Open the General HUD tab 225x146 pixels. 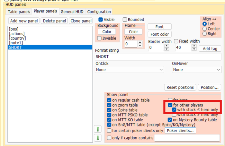coord(73,12)
